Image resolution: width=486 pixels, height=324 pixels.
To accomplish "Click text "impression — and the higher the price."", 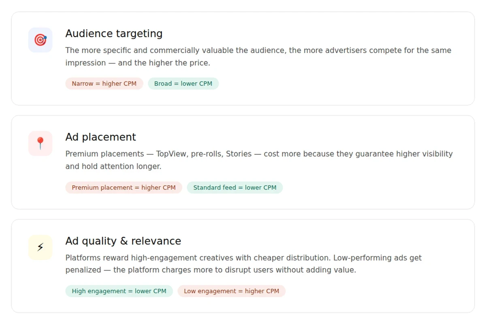I will [138, 63].
